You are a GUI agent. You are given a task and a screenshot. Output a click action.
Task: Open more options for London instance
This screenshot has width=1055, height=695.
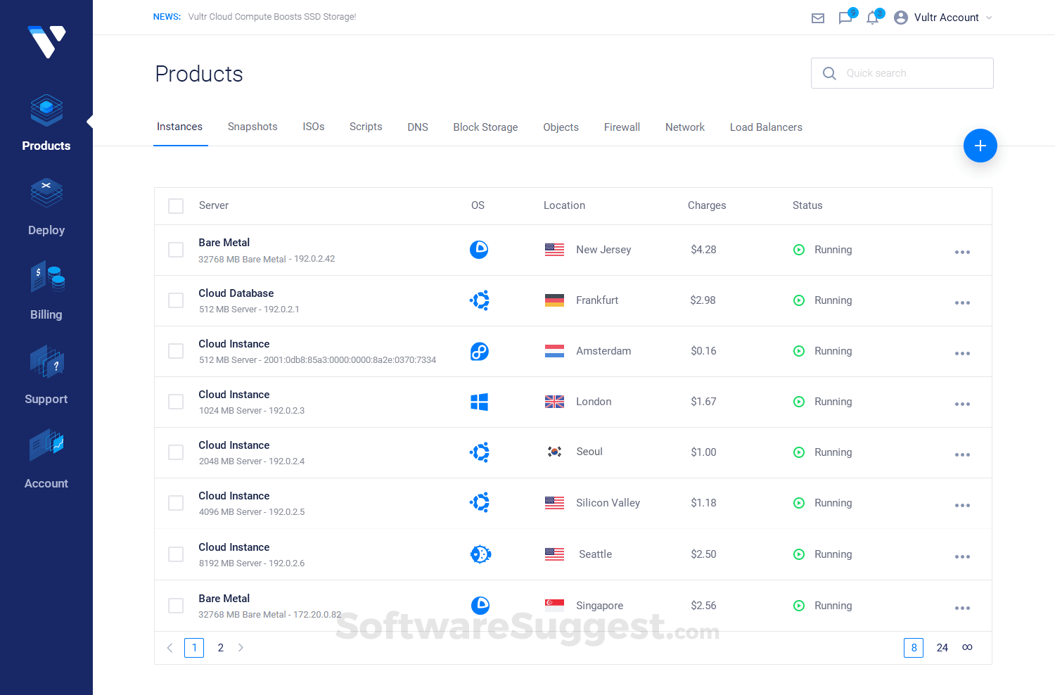[x=962, y=404]
